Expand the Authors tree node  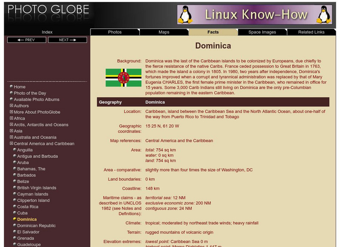(x=11, y=106)
